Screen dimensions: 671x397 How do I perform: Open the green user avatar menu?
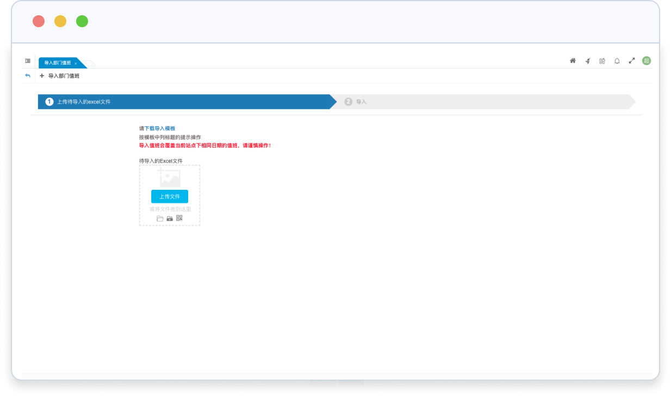pos(646,61)
